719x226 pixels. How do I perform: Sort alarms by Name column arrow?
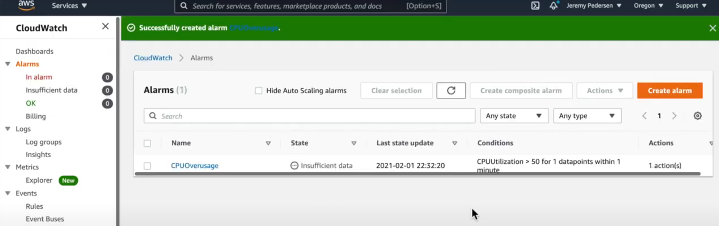268,143
